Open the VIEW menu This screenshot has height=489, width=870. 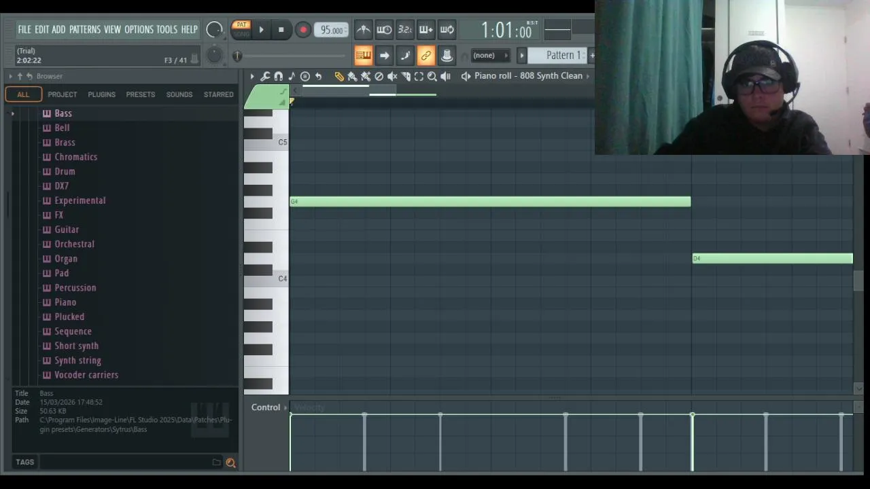coord(112,29)
